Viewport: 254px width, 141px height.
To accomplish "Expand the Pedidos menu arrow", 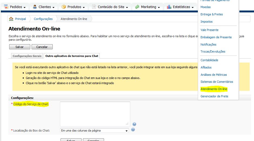I will [25, 8].
